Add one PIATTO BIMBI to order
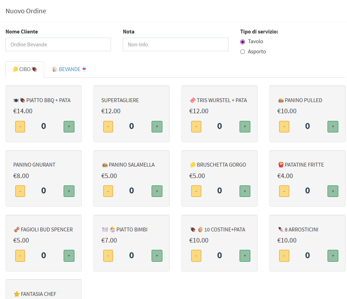Screen dimensions: 347x299 click(x=157, y=256)
